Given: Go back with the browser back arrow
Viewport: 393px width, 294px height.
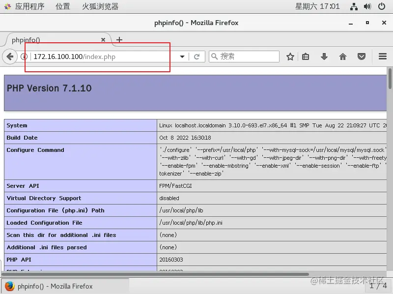Looking at the screenshot, I should (10, 57).
